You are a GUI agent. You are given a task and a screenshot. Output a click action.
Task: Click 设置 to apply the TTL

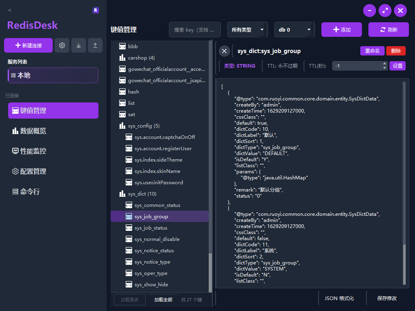[x=397, y=66]
